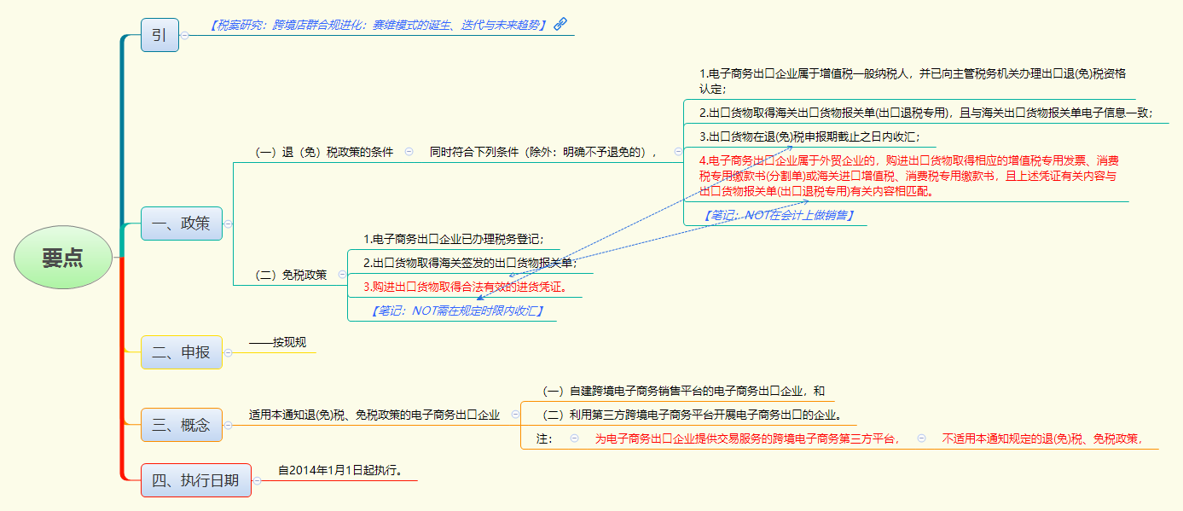Select condition 2.出口货物取得海关出口货物报关单(出口退税专用)

pyautogui.click(x=925, y=112)
